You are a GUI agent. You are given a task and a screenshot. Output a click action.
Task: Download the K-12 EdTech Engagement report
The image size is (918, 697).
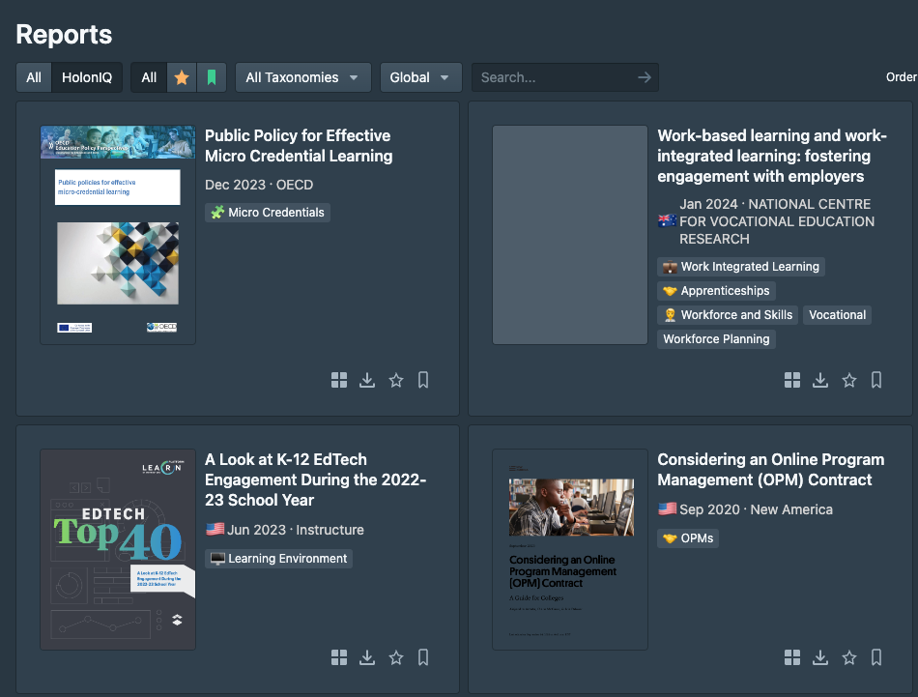point(367,657)
